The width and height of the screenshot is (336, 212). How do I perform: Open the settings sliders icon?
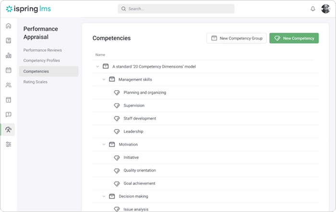[8, 144]
